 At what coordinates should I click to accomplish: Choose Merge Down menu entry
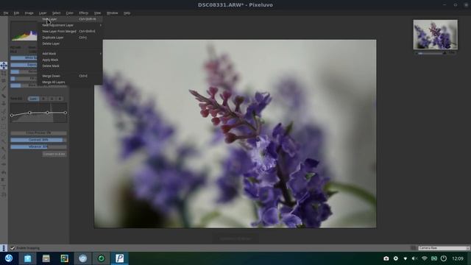70,76
